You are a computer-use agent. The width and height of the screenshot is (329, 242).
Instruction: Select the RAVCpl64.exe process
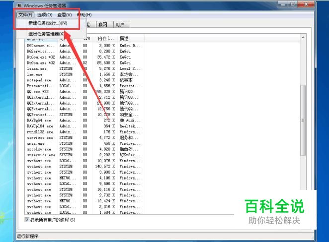(x=84, y=126)
